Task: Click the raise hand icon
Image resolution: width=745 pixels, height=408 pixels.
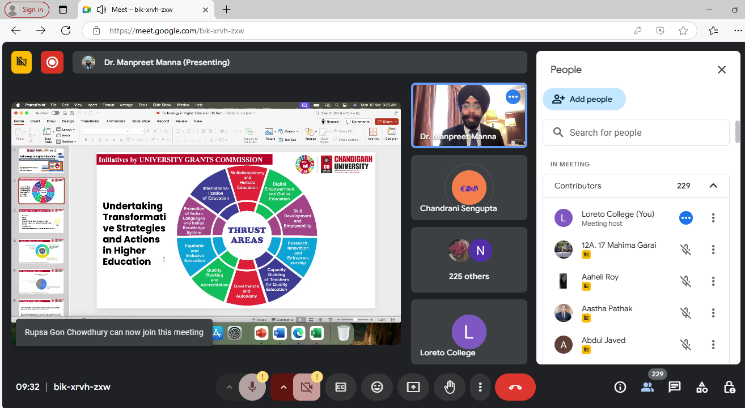Action: (450, 387)
